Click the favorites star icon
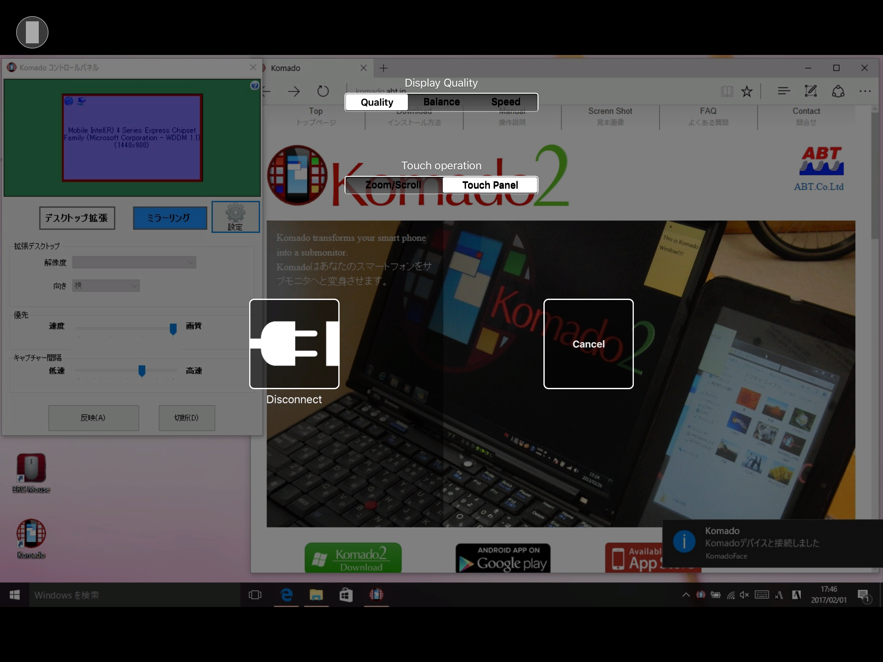 tap(747, 91)
